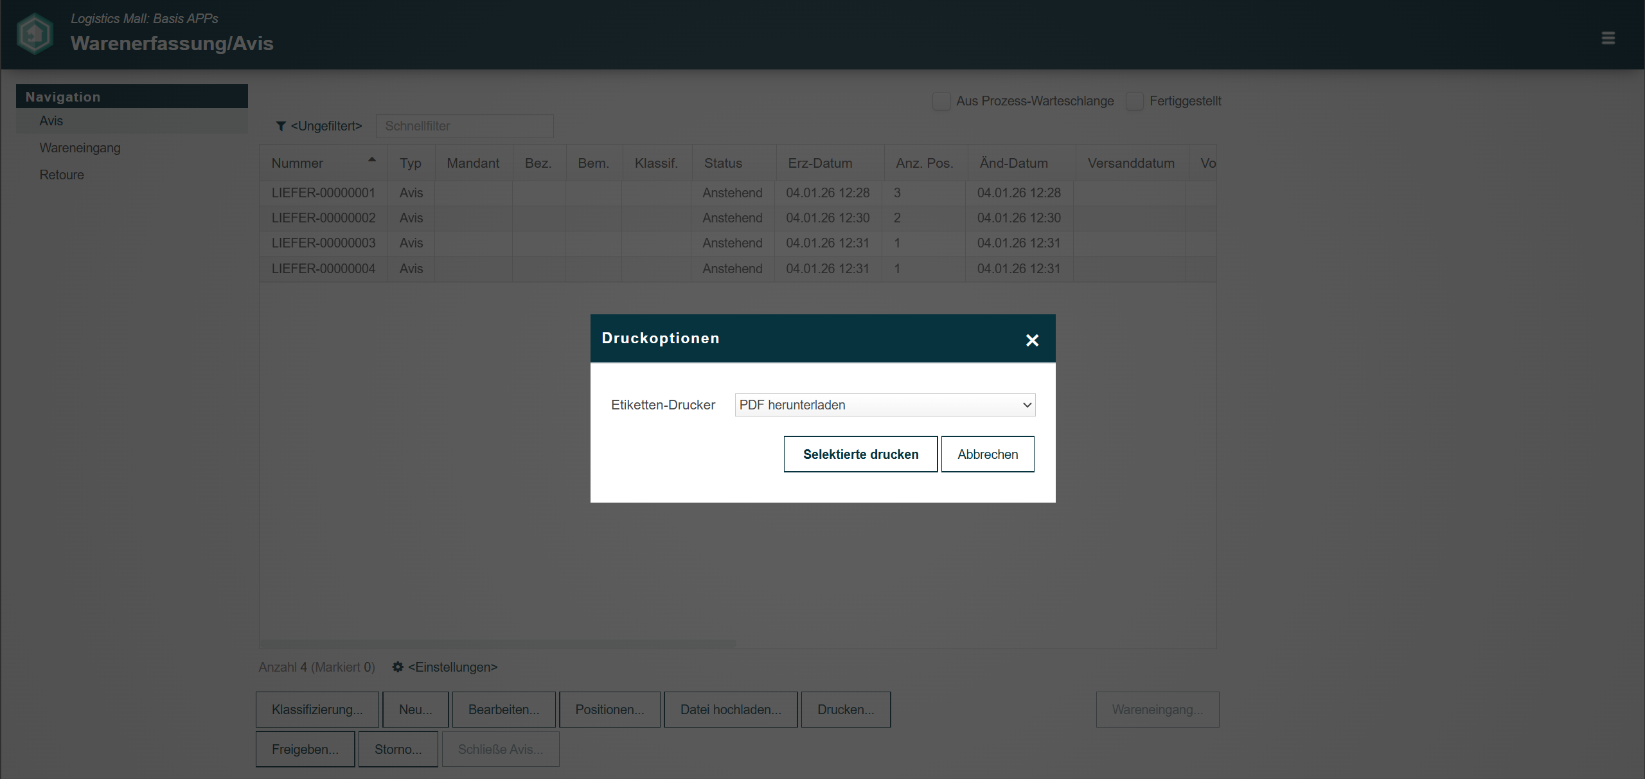Select Avis in the navigation panel
The image size is (1645, 779).
[51, 121]
